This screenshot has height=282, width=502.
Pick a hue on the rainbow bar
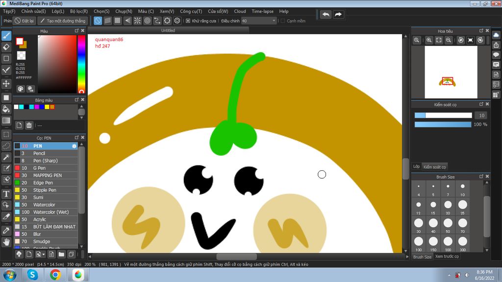click(x=82, y=64)
